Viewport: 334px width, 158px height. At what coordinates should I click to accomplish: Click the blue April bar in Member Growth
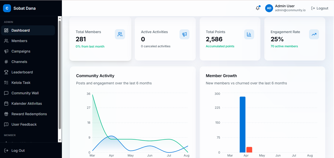click(242, 125)
